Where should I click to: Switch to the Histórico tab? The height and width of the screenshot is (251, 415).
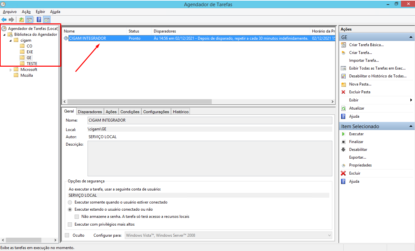pos(181,112)
